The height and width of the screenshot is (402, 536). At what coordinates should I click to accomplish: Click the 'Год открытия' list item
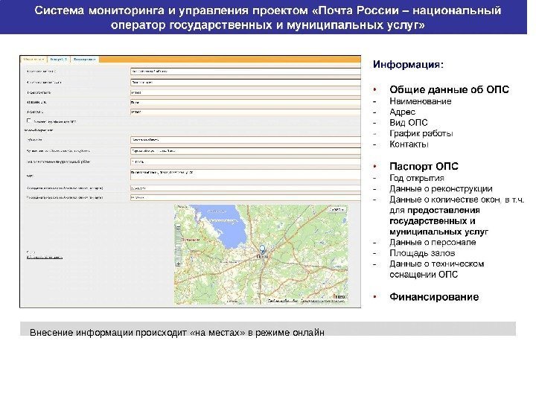417,179
